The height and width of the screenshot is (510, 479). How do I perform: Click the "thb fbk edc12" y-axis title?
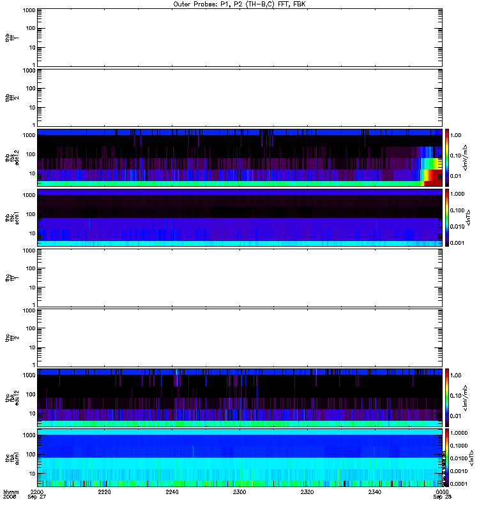(x=12, y=157)
